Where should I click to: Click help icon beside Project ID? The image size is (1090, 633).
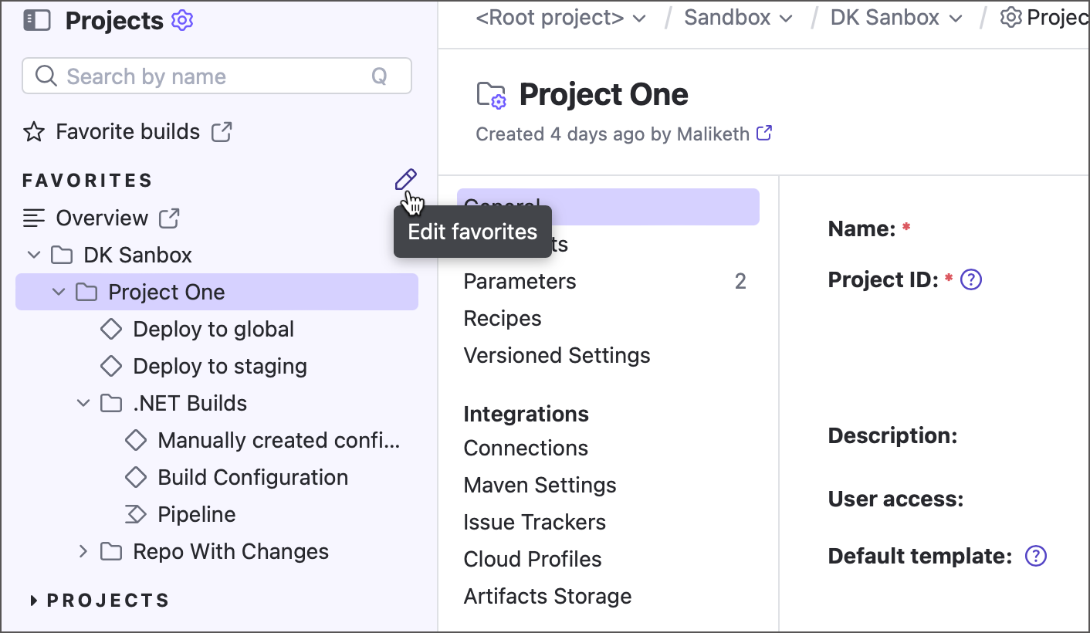coord(970,279)
